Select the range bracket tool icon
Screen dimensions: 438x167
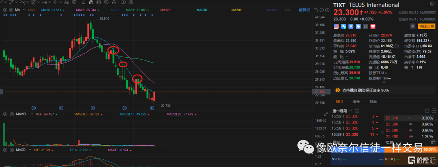45,2
